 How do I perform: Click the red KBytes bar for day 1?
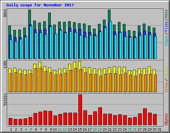click(11, 121)
